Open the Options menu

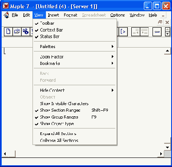pos(117,15)
